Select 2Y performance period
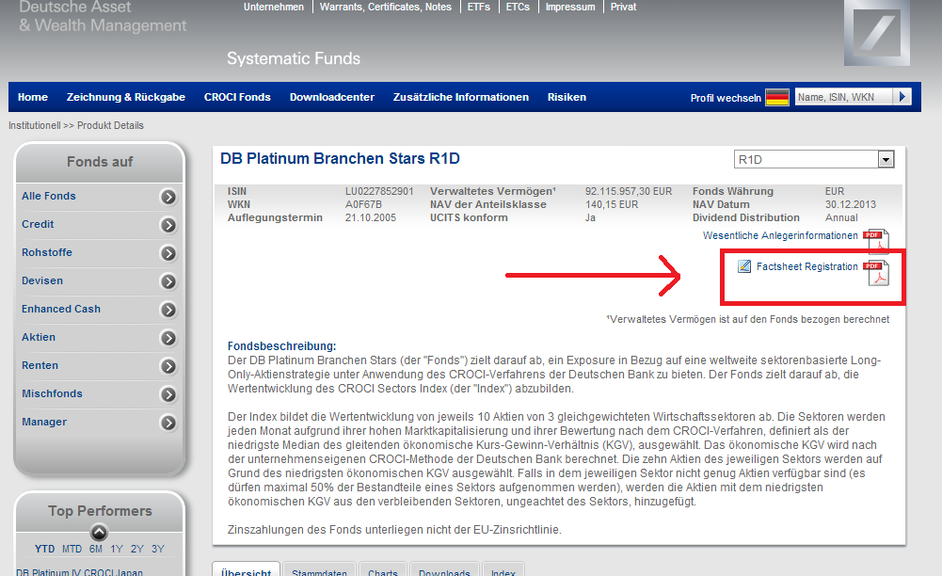 tap(137, 549)
